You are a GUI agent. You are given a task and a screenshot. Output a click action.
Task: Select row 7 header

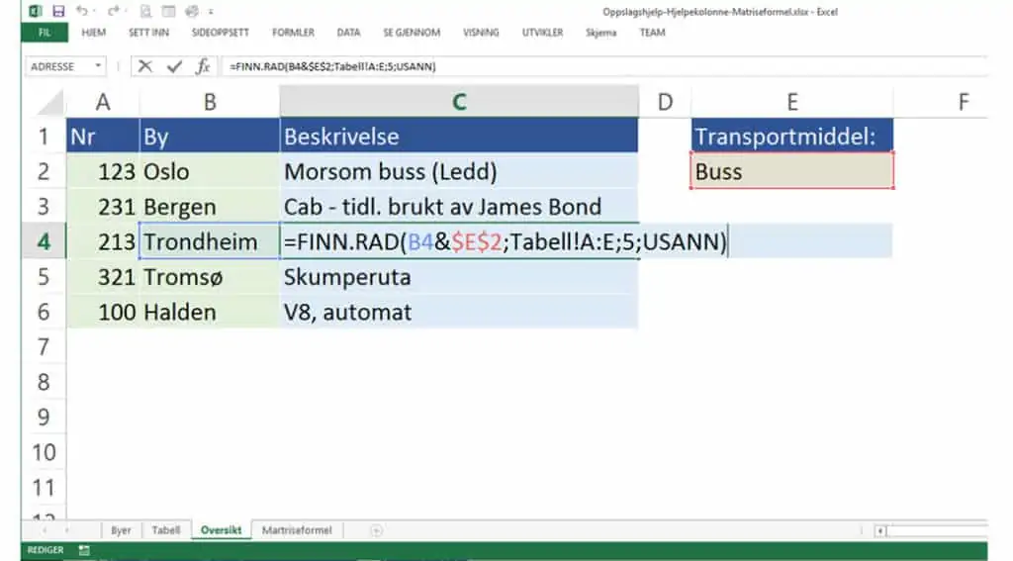coord(44,347)
